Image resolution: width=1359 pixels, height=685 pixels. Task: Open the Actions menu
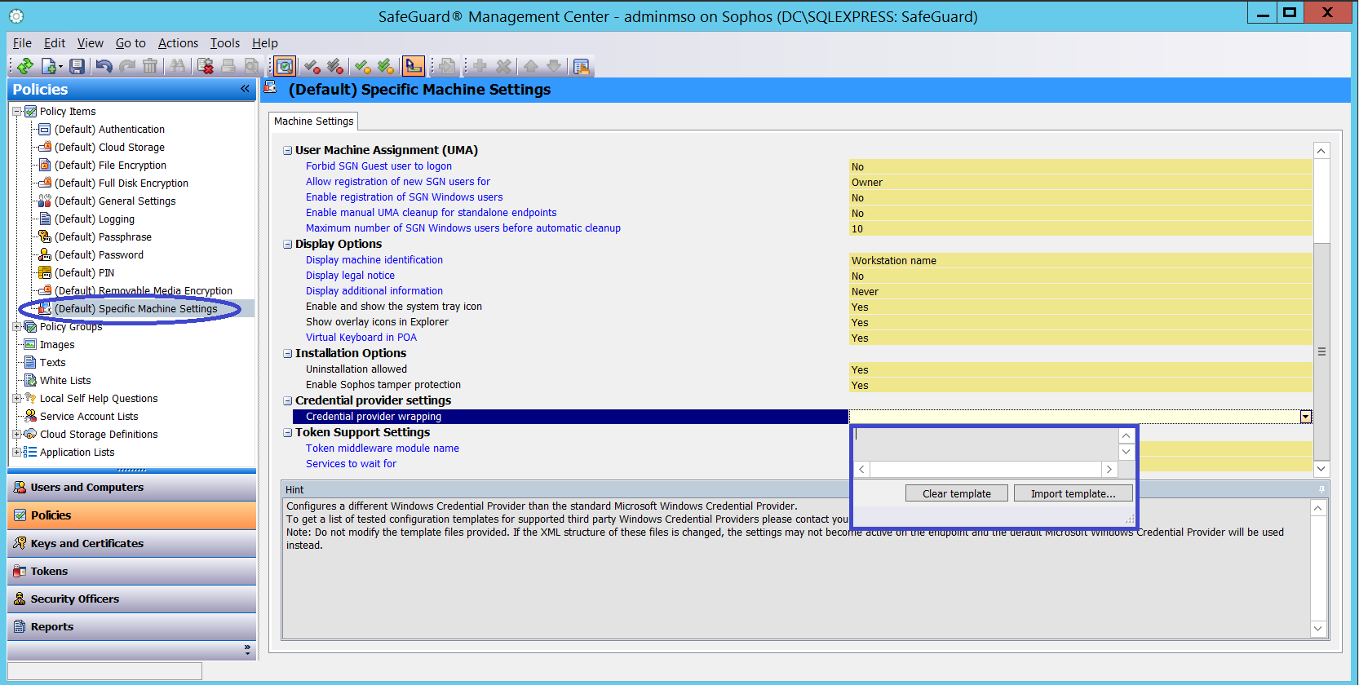[178, 43]
